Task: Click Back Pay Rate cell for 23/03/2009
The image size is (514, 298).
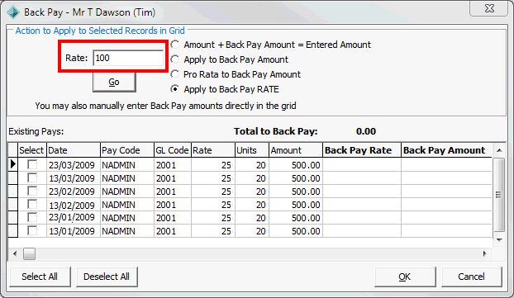Action: tap(362, 165)
